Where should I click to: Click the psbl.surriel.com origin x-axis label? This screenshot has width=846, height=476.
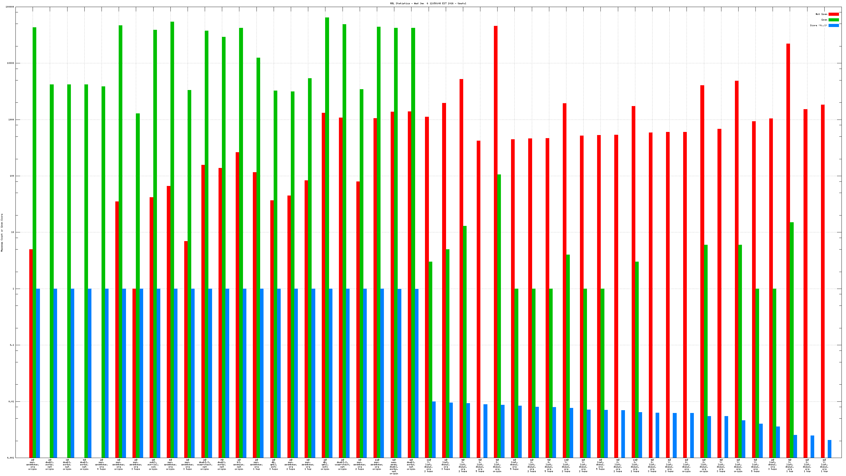(153, 464)
